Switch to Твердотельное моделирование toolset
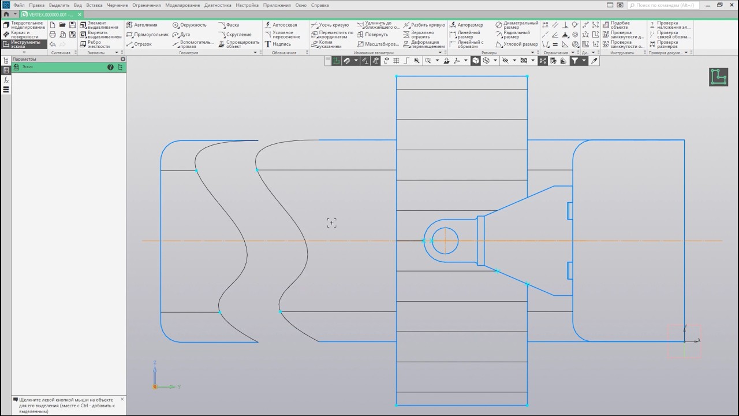This screenshot has width=739, height=416. tap(24, 25)
